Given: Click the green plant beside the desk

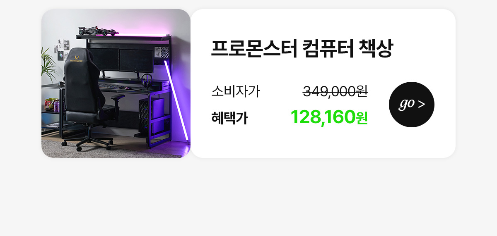Looking at the screenshot, I should tap(48, 65).
